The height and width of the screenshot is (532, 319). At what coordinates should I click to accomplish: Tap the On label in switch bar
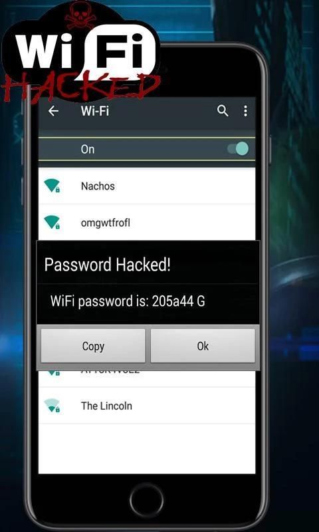point(88,149)
